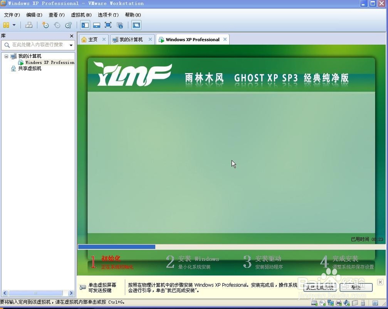The height and width of the screenshot is (309, 388).
Task: Click the CD/DVD device icon in status bar
Action: pos(322,303)
